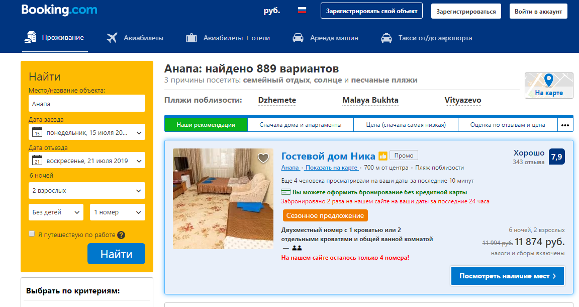Click the Анапа: найдено 889 вариантов heading

(251, 69)
